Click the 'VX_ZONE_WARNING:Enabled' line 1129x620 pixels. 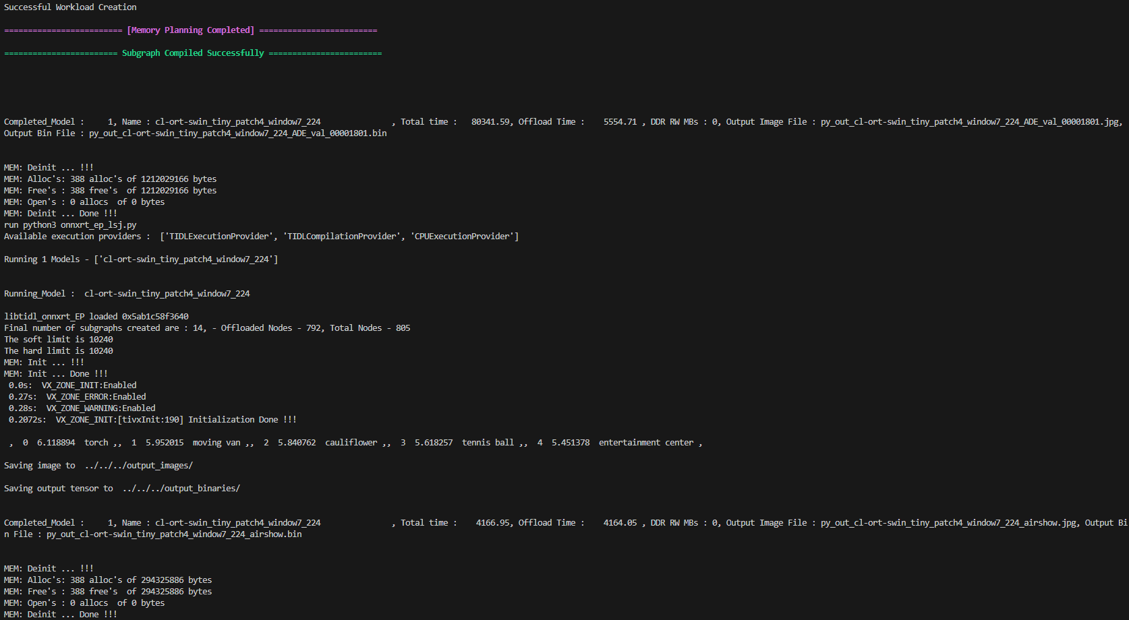point(100,408)
